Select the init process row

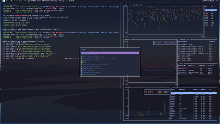(194, 117)
